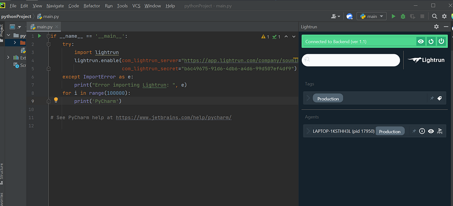
Task: Click the intention lightbulb on line 9
Action: pyautogui.click(x=56, y=100)
